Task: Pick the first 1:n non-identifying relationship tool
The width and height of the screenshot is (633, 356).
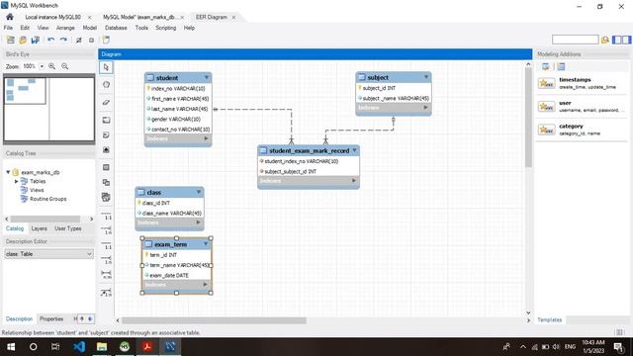Action: 106,230
